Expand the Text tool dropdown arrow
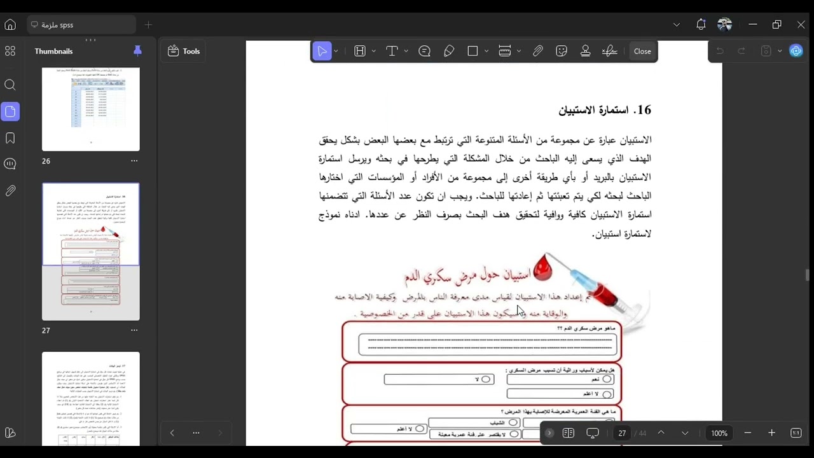Screen dimensions: 814x458 (x=406, y=51)
